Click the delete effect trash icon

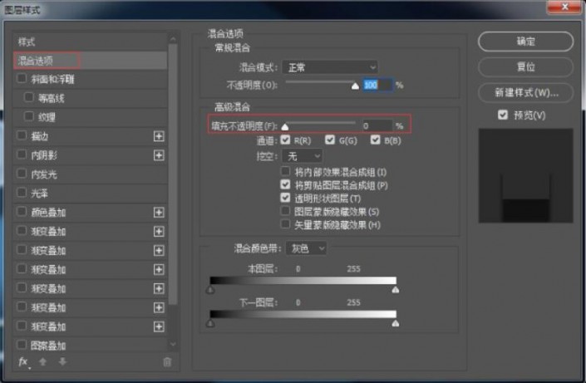point(167,361)
